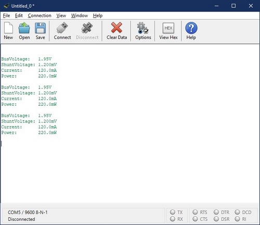260x225 pixels.
Task: Click the blue Help question mark icon
Action: [191, 28]
